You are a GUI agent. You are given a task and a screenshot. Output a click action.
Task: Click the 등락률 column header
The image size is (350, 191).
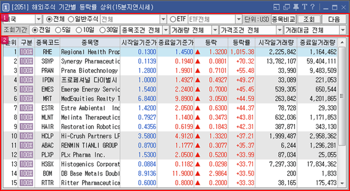(241, 42)
